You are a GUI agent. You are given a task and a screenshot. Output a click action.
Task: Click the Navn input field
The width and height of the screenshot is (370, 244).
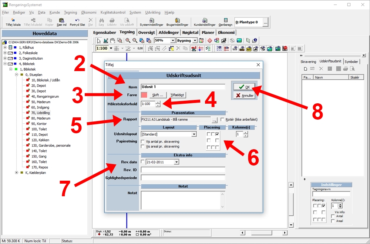click(183, 87)
